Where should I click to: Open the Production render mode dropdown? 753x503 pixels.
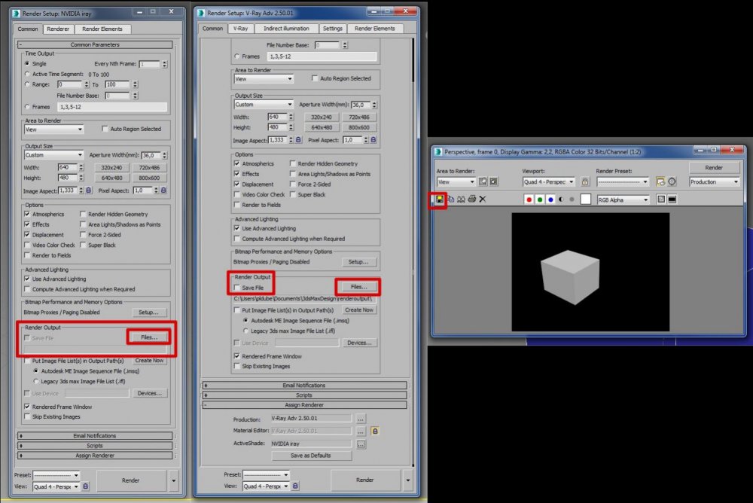click(714, 181)
